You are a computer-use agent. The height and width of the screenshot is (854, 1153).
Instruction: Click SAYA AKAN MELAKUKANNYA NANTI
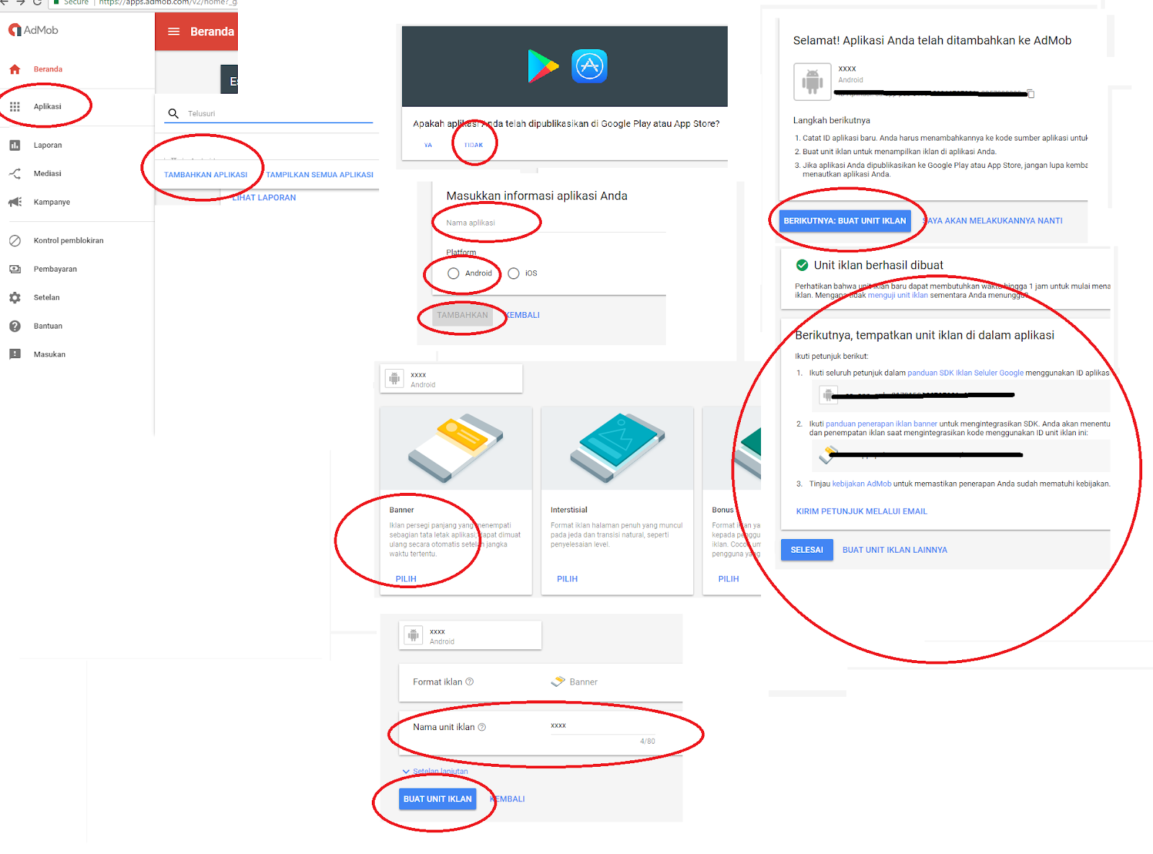coord(992,221)
